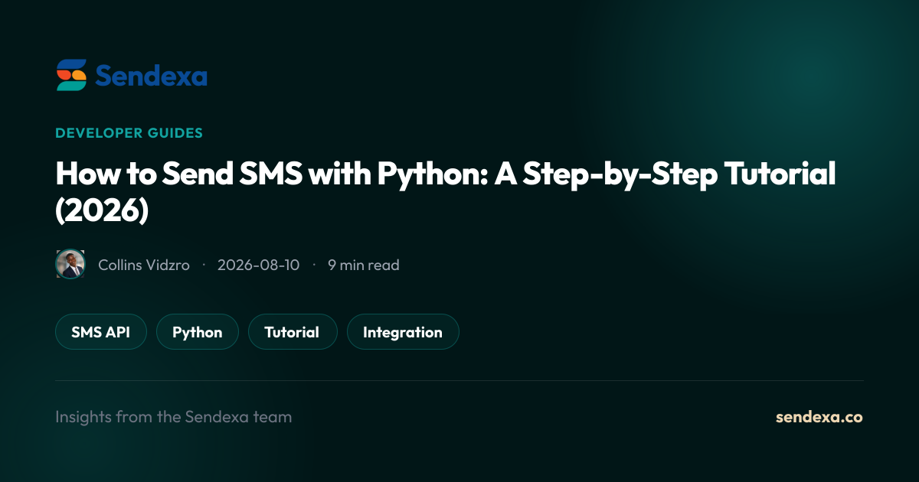Click Collins Vidzro's avatar photo
This screenshot has height=482, width=919.
(x=70, y=265)
